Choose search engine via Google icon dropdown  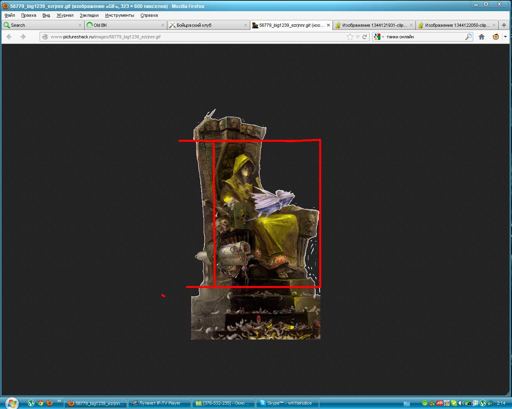[x=378, y=37]
